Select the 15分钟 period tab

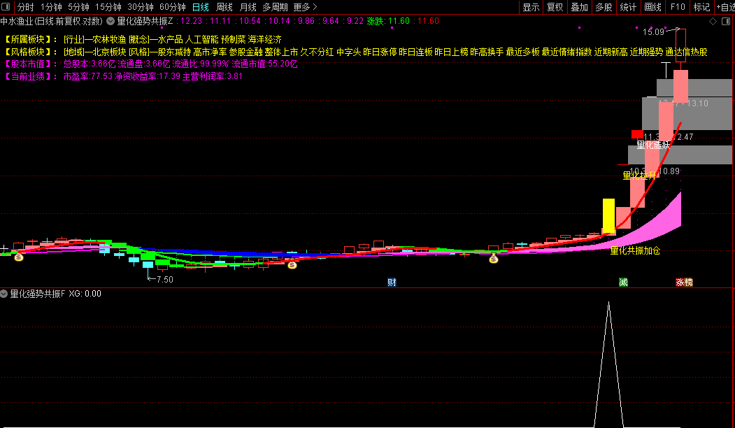pos(108,7)
